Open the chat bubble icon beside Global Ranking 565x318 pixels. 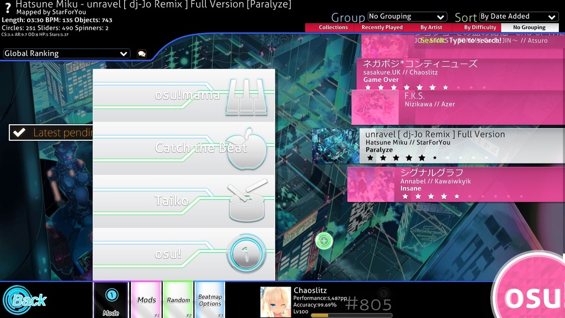[x=142, y=54]
